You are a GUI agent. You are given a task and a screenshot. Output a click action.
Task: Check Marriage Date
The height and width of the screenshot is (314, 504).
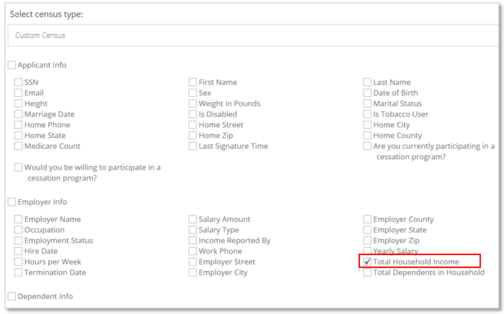tap(18, 114)
